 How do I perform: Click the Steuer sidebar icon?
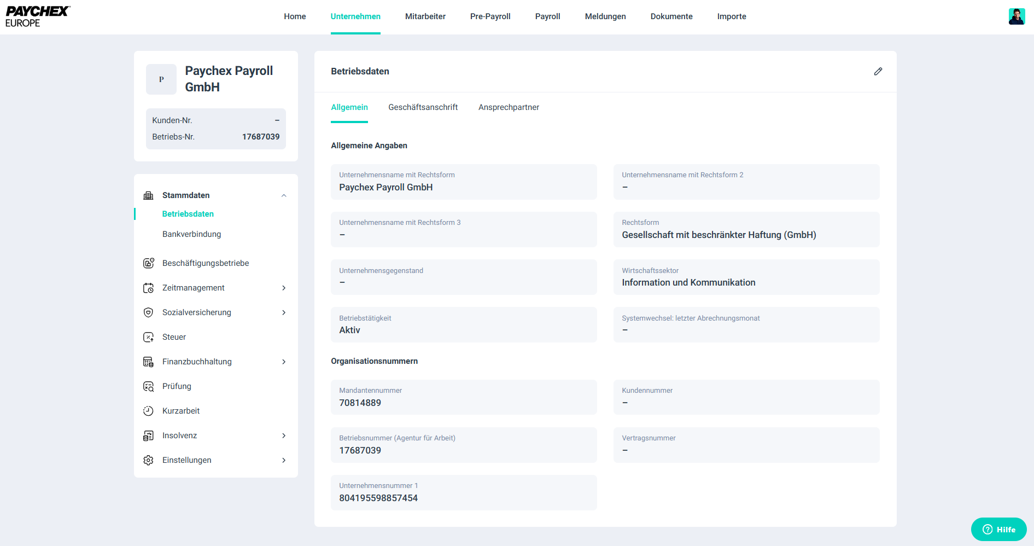[148, 337]
